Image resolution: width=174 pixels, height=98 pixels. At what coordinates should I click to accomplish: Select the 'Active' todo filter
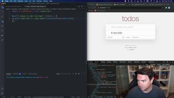pyautogui.click(x=128, y=37)
